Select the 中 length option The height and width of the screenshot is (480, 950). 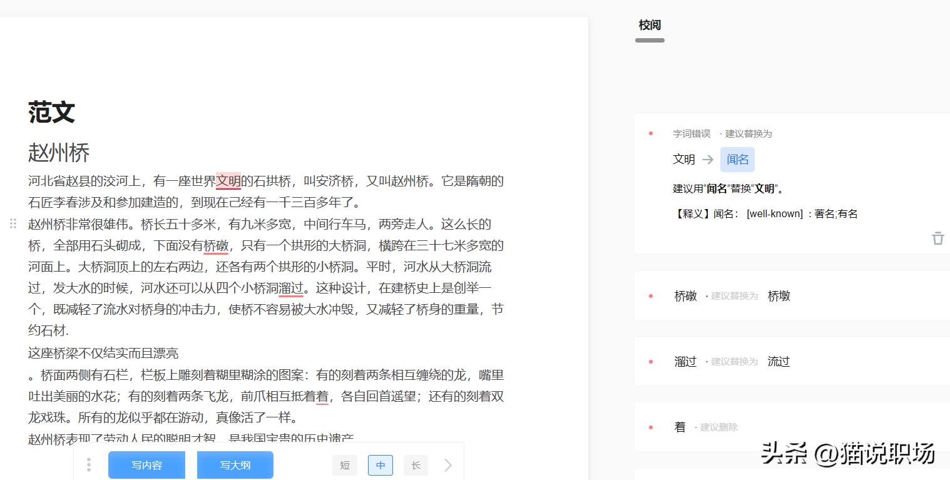(x=380, y=465)
